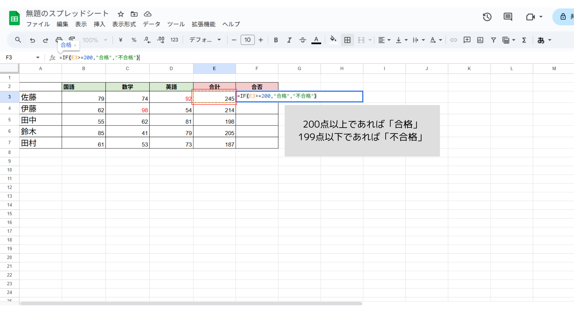
Task: Click the decrease font size button
Action: (x=234, y=40)
